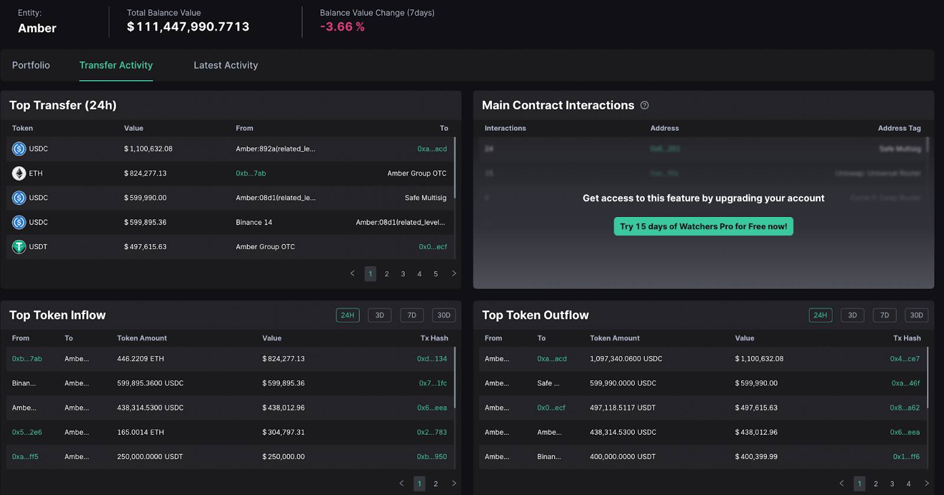The image size is (944, 495).
Task: Open the Latest Activity tab
Action: (226, 65)
